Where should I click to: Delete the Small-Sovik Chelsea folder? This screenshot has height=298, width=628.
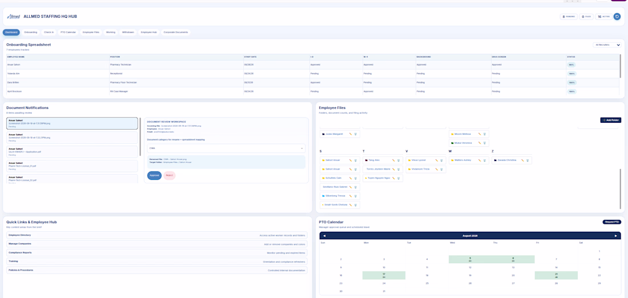tap(355, 205)
